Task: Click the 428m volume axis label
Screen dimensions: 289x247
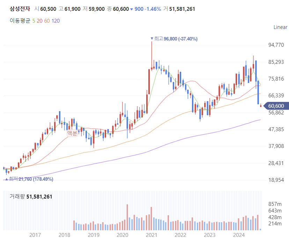Action: (x=275, y=217)
